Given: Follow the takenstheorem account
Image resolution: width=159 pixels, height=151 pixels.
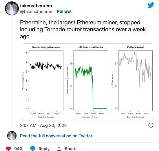Looking at the screenshot, I should tap(64, 12).
